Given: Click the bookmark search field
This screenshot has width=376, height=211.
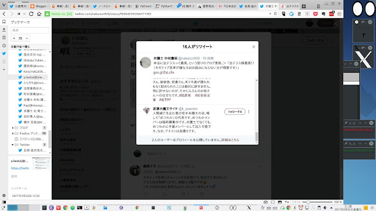Looking at the screenshot, I should click(29, 30).
